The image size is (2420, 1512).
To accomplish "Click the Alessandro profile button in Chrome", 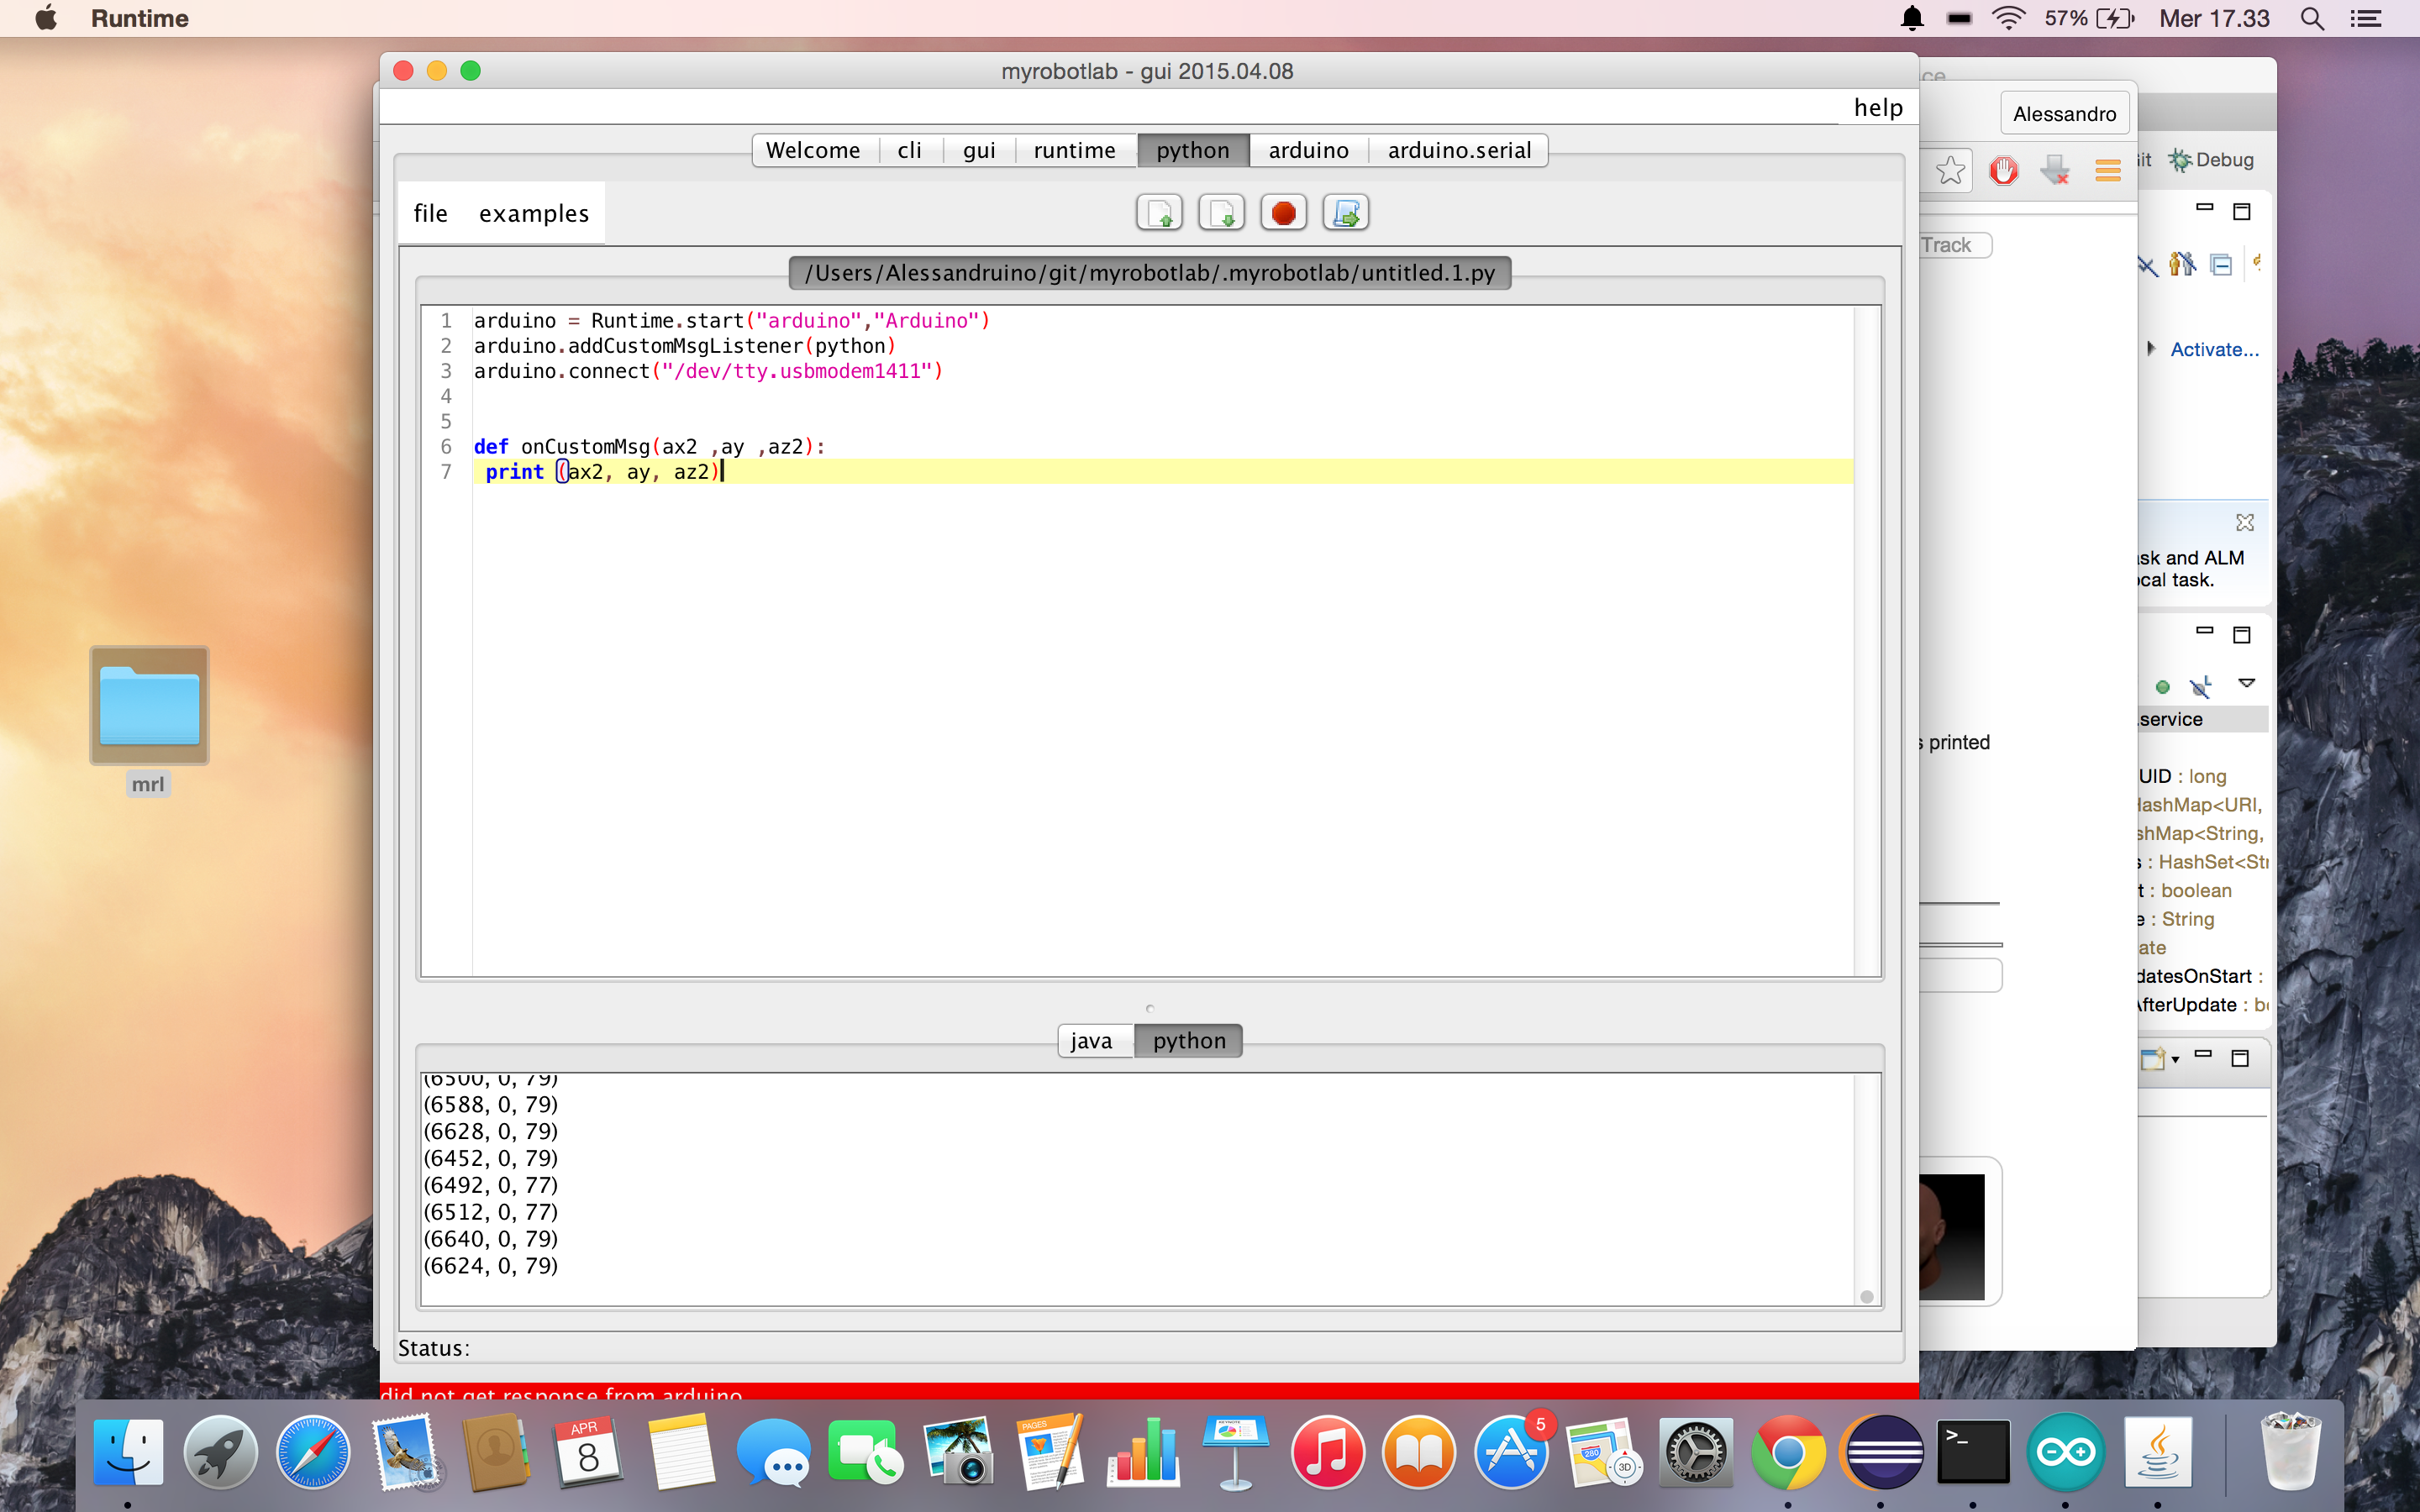I will click(x=2064, y=113).
